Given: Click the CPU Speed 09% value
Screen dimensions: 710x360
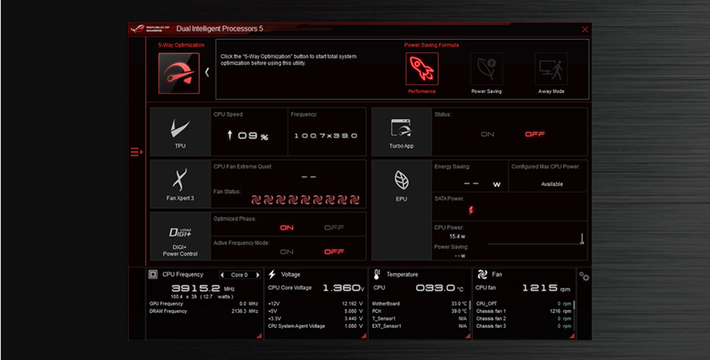Looking at the screenshot, I should (x=253, y=136).
